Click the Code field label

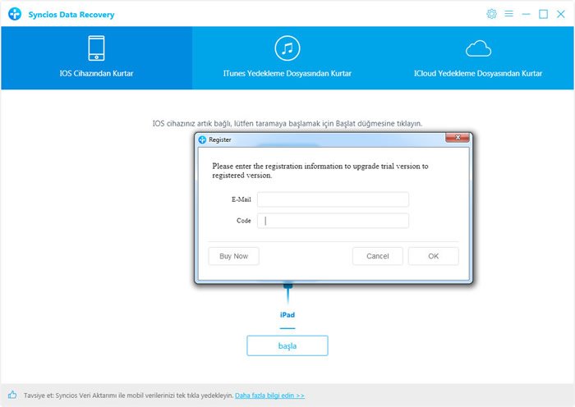point(243,221)
